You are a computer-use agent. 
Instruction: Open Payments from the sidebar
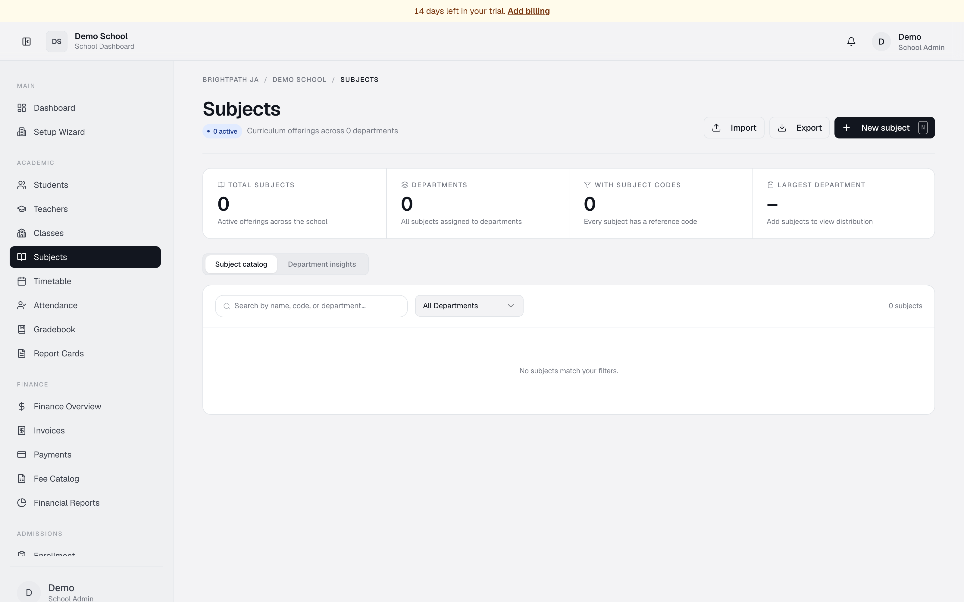coord(85,455)
